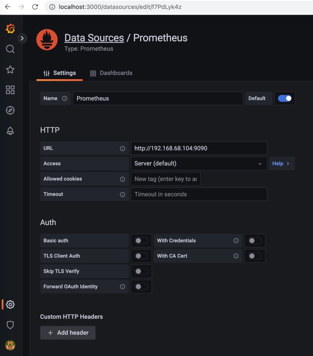Screen dimensions: 313x356
Task: Open Alerting bell icon
Action: [11, 131]
